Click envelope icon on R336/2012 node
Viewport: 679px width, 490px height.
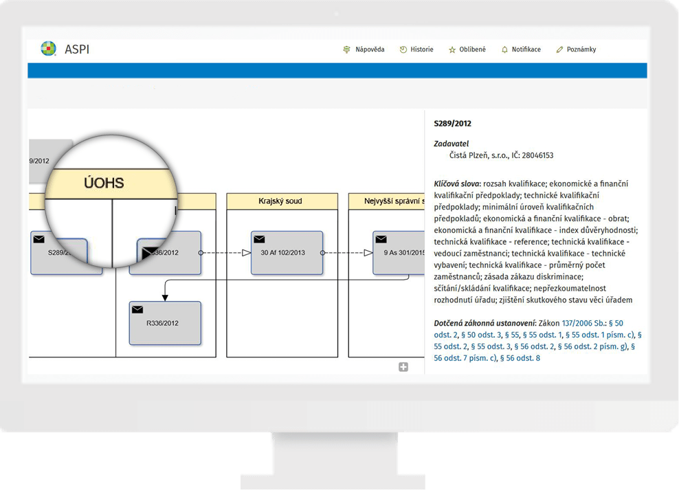(137, 310)
